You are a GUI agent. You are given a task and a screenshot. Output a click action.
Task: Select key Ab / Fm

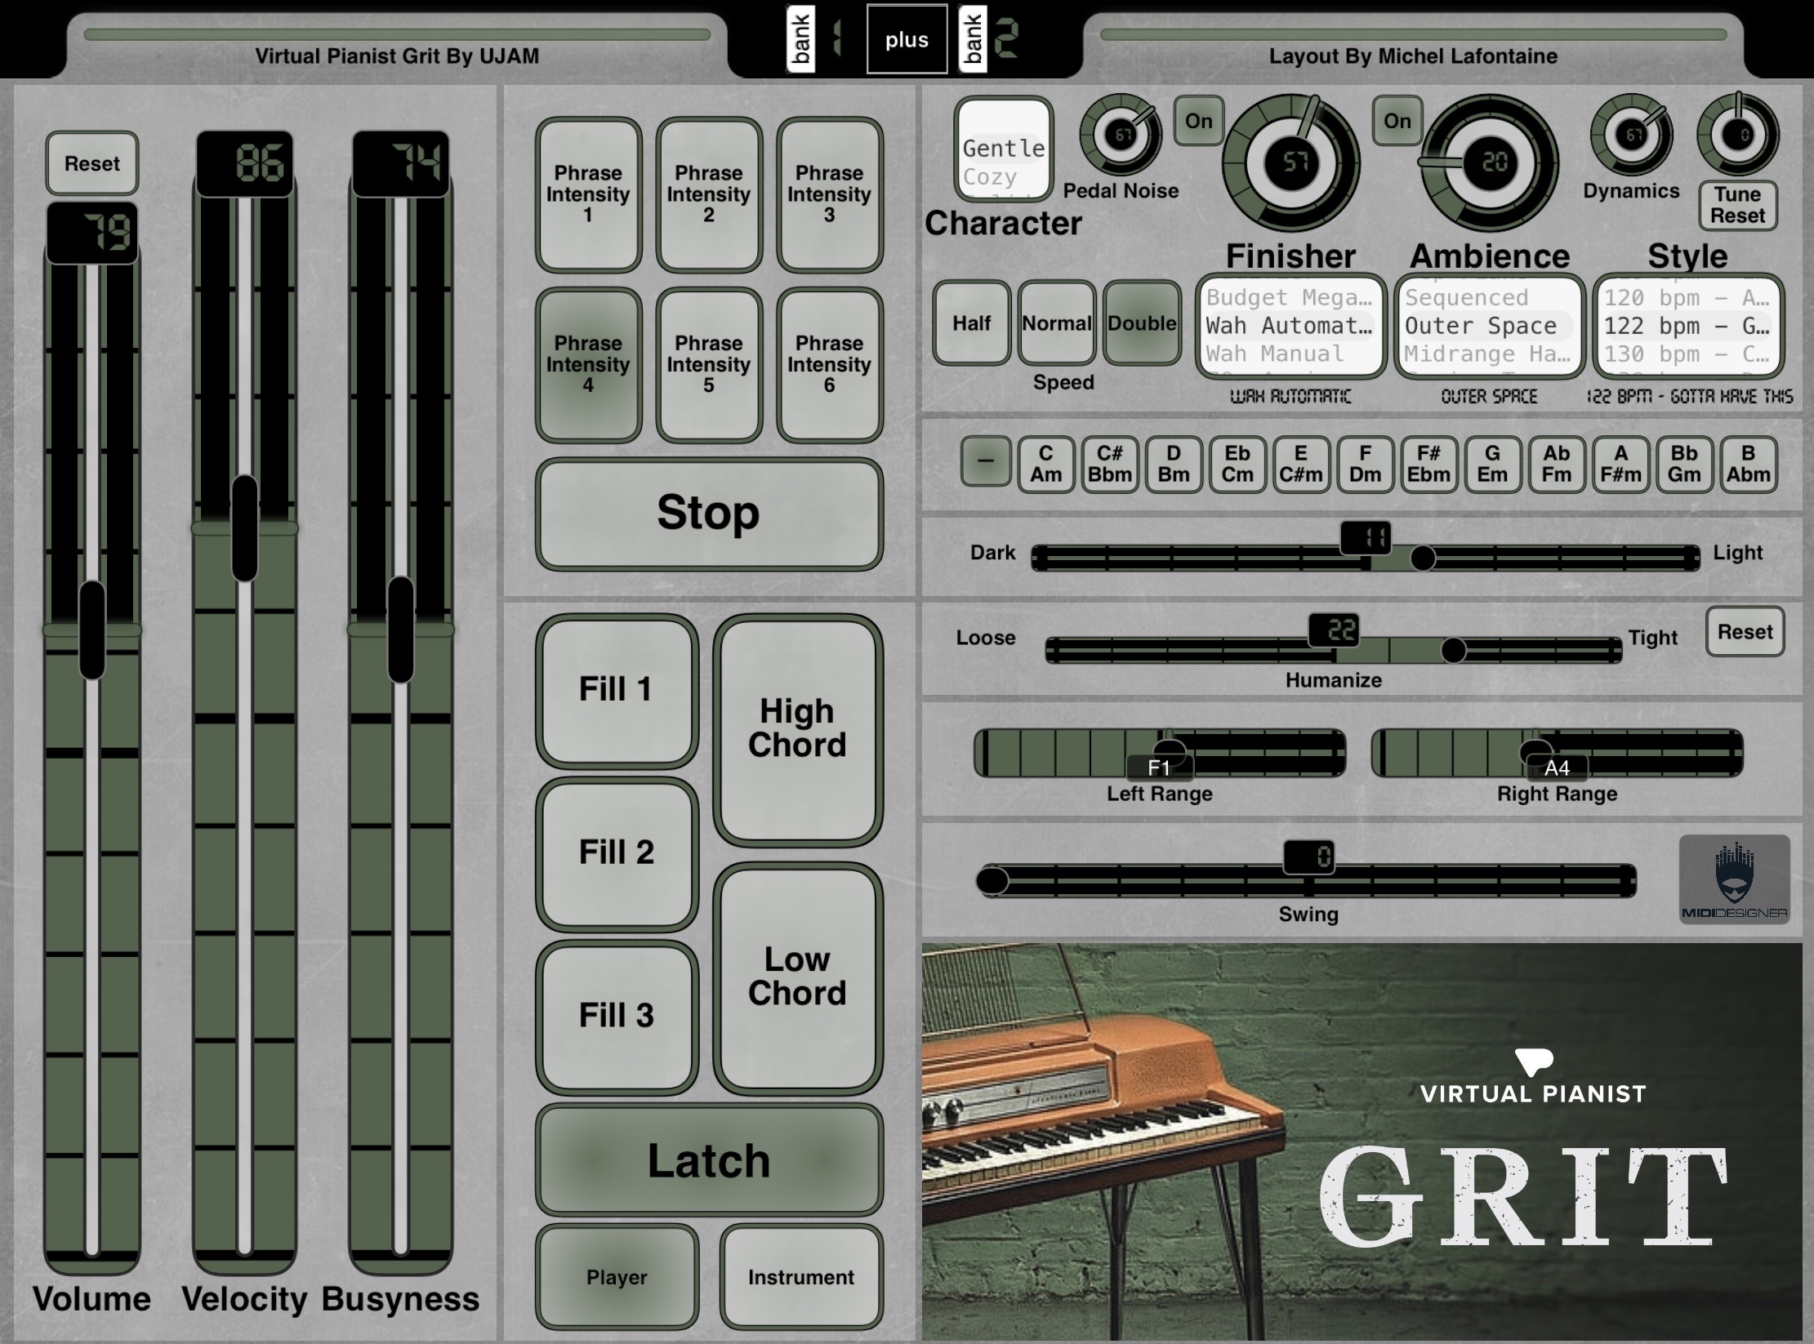tap(1556, 464)
